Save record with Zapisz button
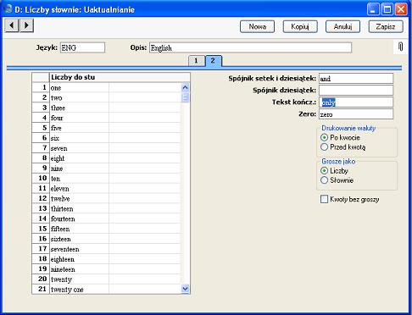Viewport: 412px width, 315px height. click(x=386, y=26)
